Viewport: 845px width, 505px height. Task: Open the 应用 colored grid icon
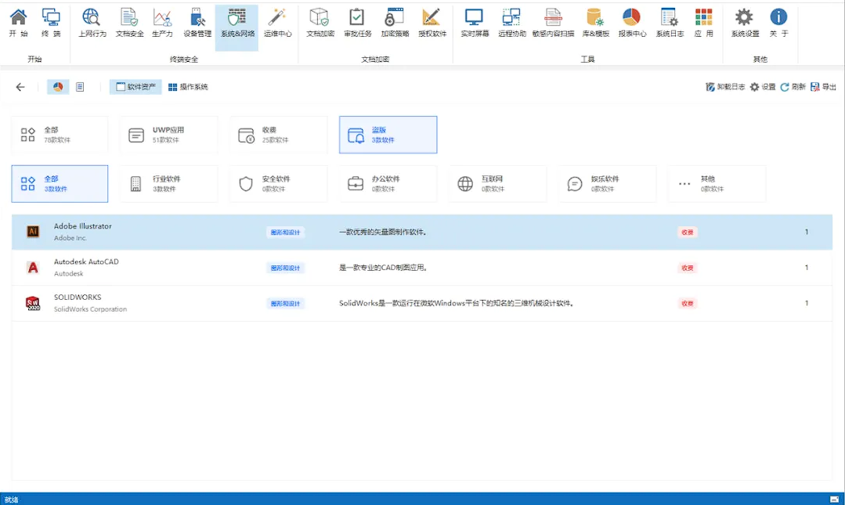point(703,23)
